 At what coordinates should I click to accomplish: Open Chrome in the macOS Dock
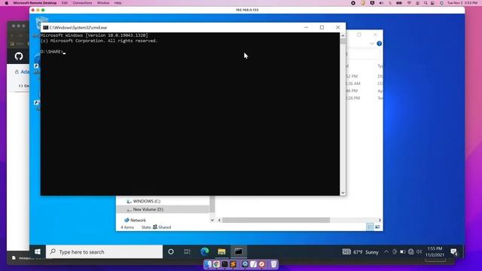click(216, 264)
